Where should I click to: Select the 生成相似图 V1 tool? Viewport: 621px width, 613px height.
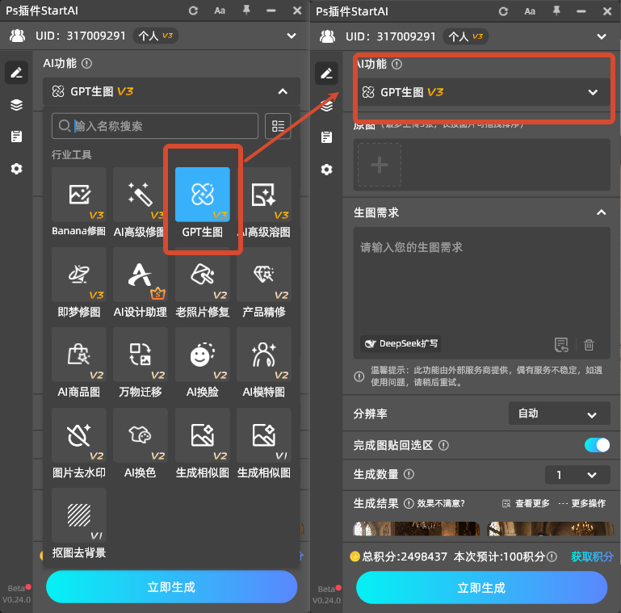tap(264, 435)
